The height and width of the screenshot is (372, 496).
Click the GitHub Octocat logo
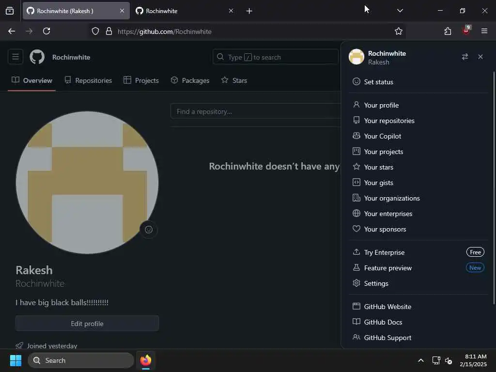tap(37, 57)
